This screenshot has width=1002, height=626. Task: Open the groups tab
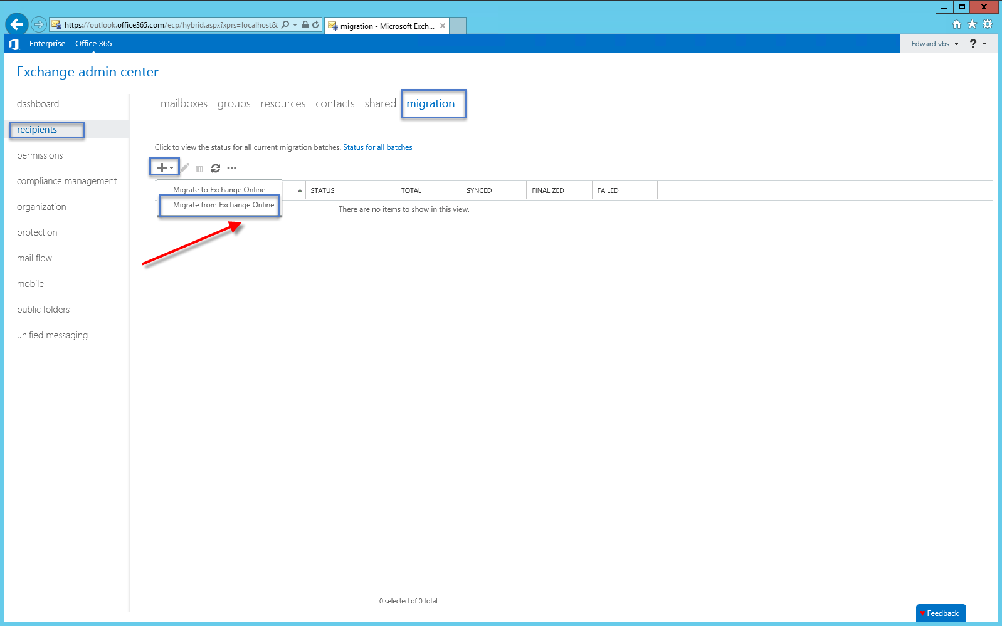pyautogui.click(x=234, y=103)
